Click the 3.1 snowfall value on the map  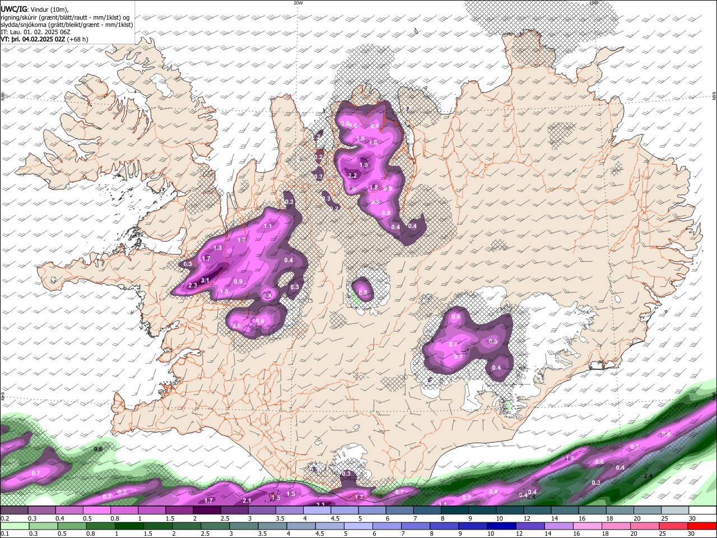click(x=205, y=281)
